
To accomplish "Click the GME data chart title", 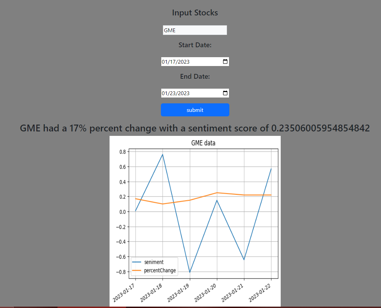I will tap(203, 143).
